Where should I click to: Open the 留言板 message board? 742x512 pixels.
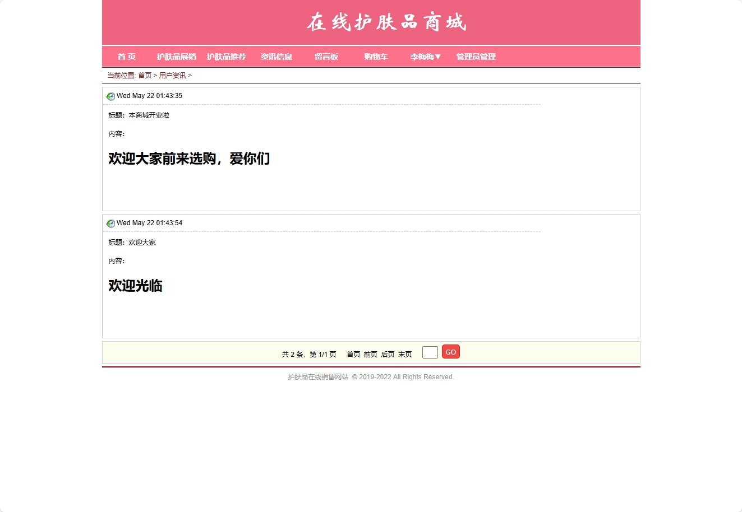(x=326, y=57)
